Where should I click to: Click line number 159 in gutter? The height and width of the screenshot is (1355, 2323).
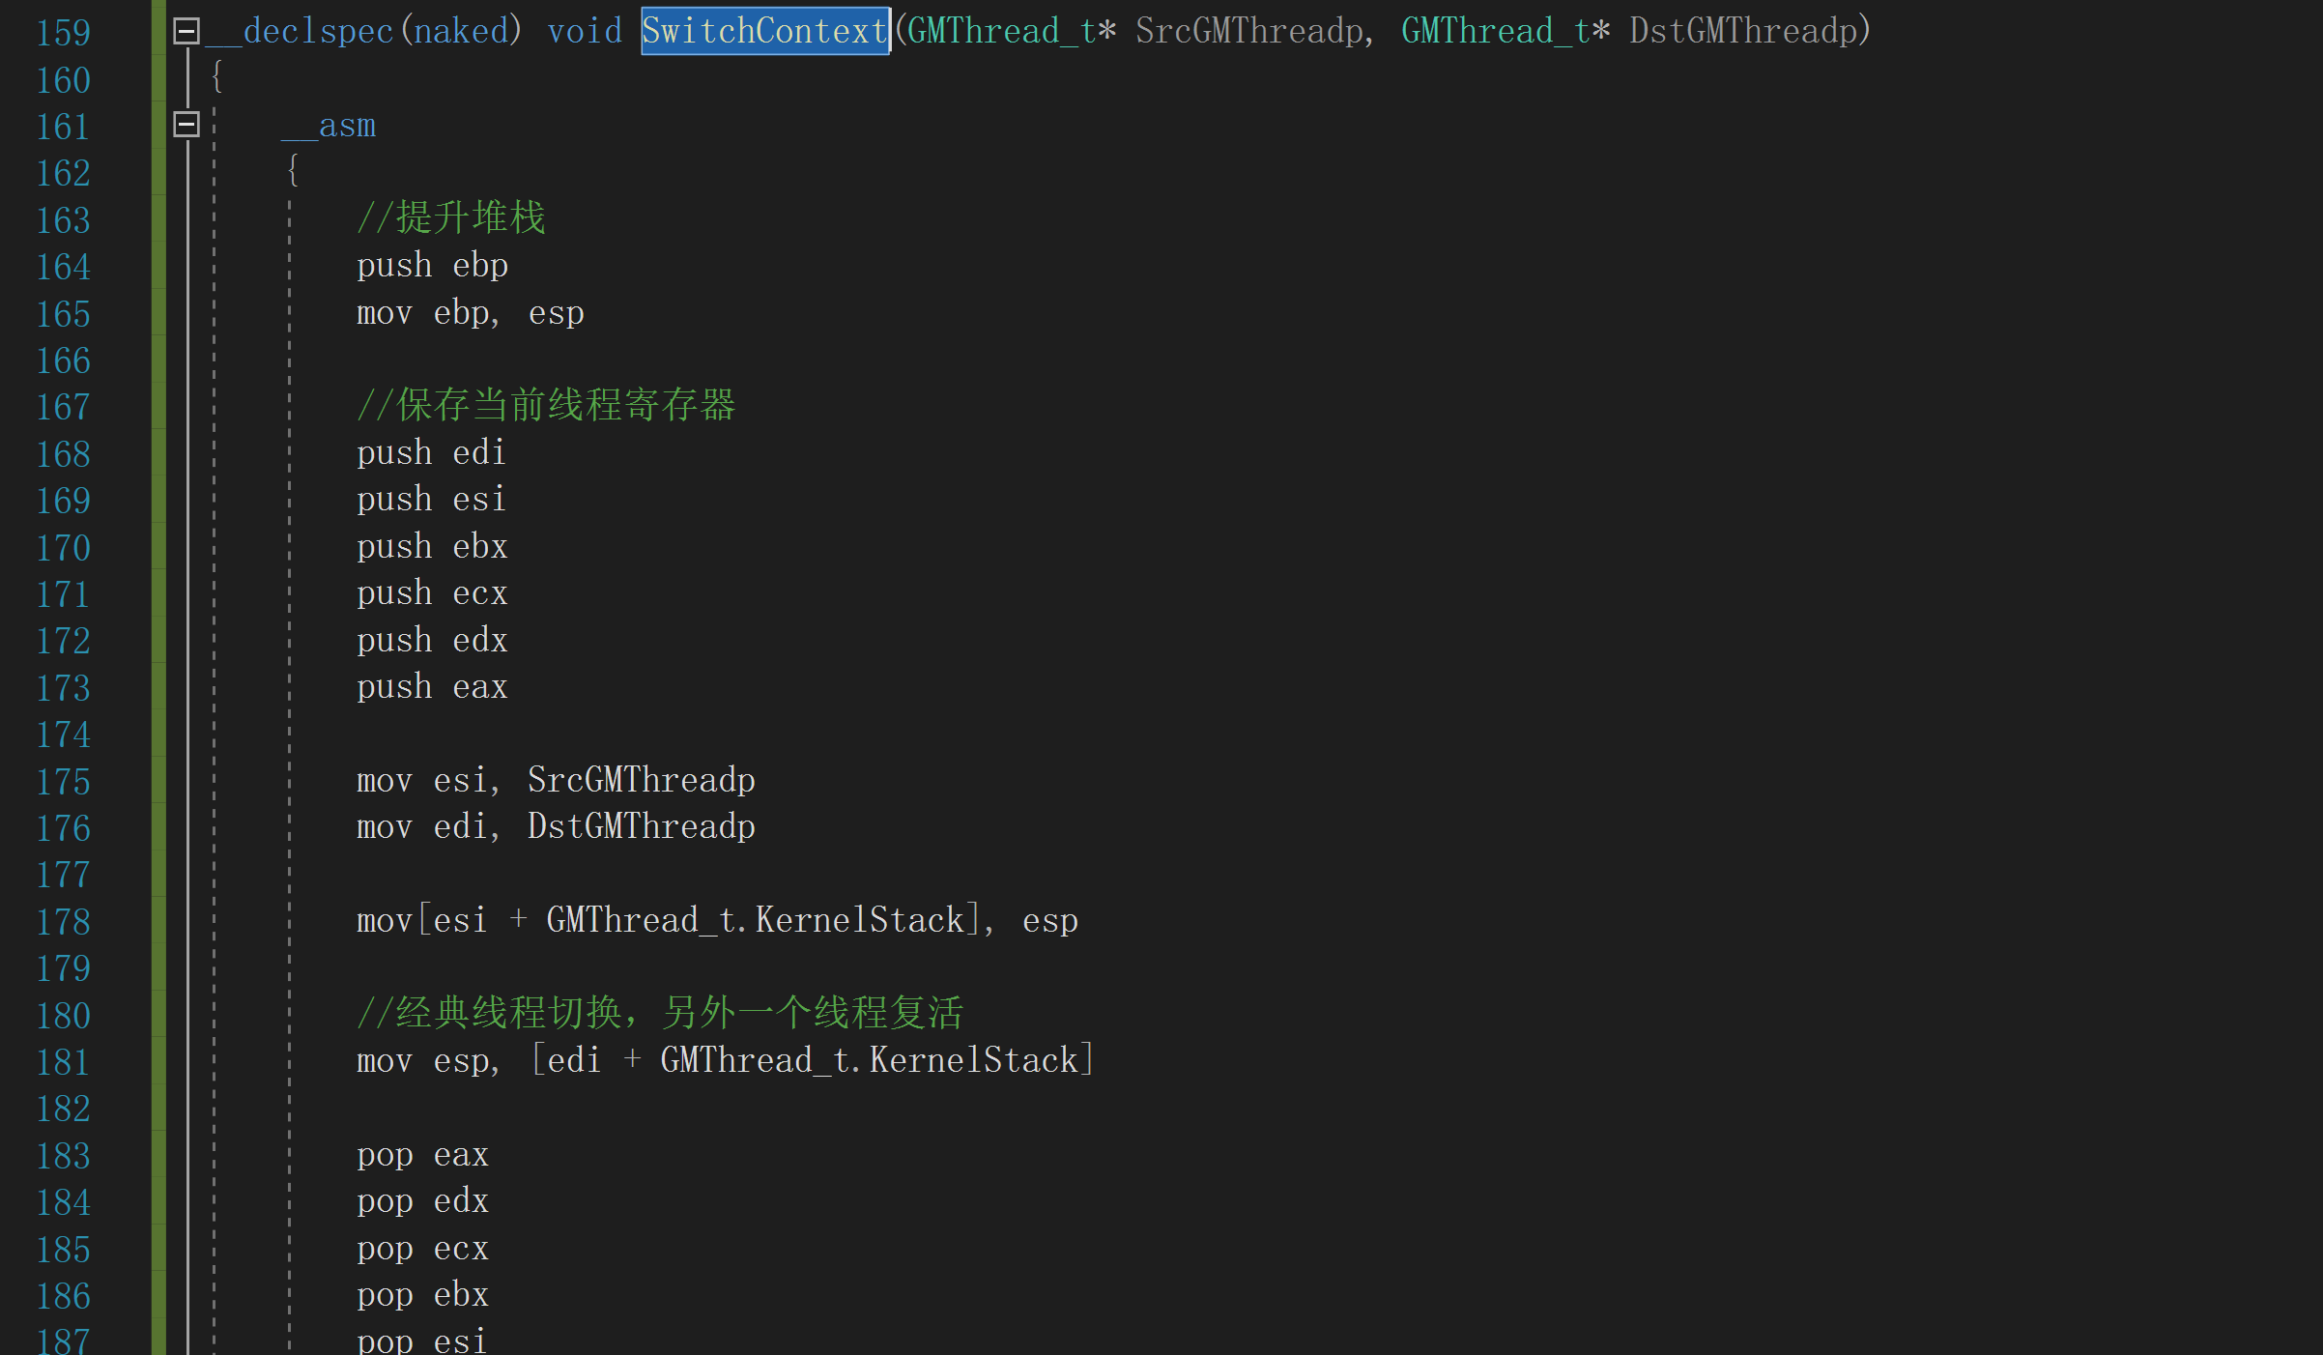click(x=64, y=33)
